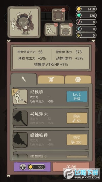The width and height of the screenshot is (102, 182).
Task: Select the sword weapons tab
Action: click(24, 79)
